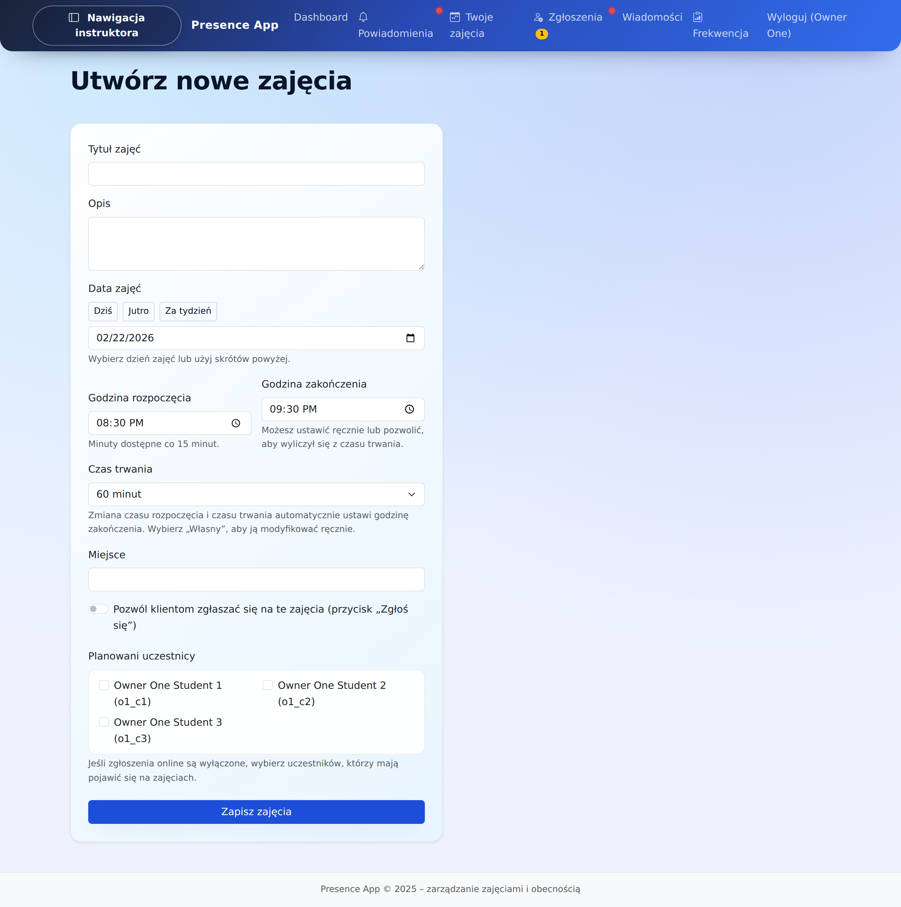
Task: Open the Czas trwania duration dropdown
Action: [x=257, y=494]
